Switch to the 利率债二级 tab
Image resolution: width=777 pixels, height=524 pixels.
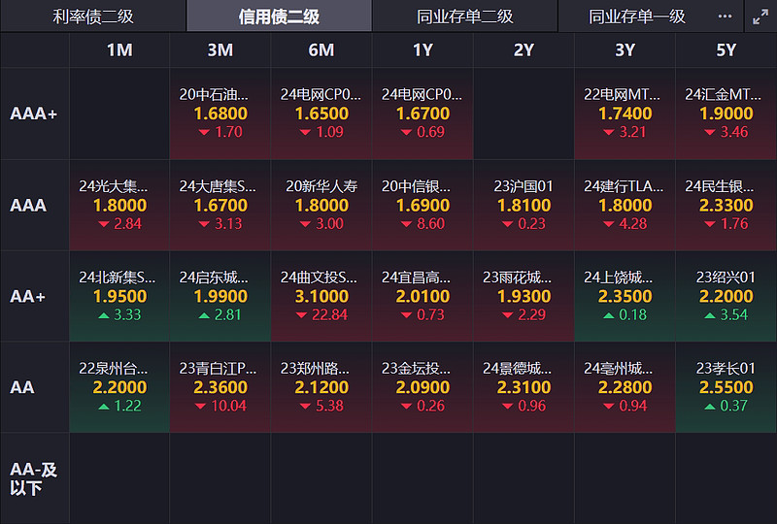tap(93, 16)
